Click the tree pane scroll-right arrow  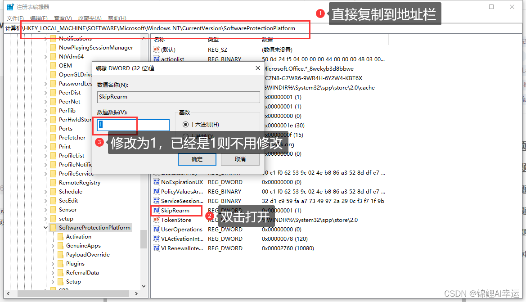(136, 293)
